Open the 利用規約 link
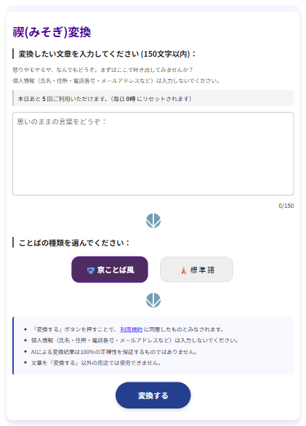Image resolution: width=306 pixels, height=426 pixels. pyautogui.click(x=132, y=329)
